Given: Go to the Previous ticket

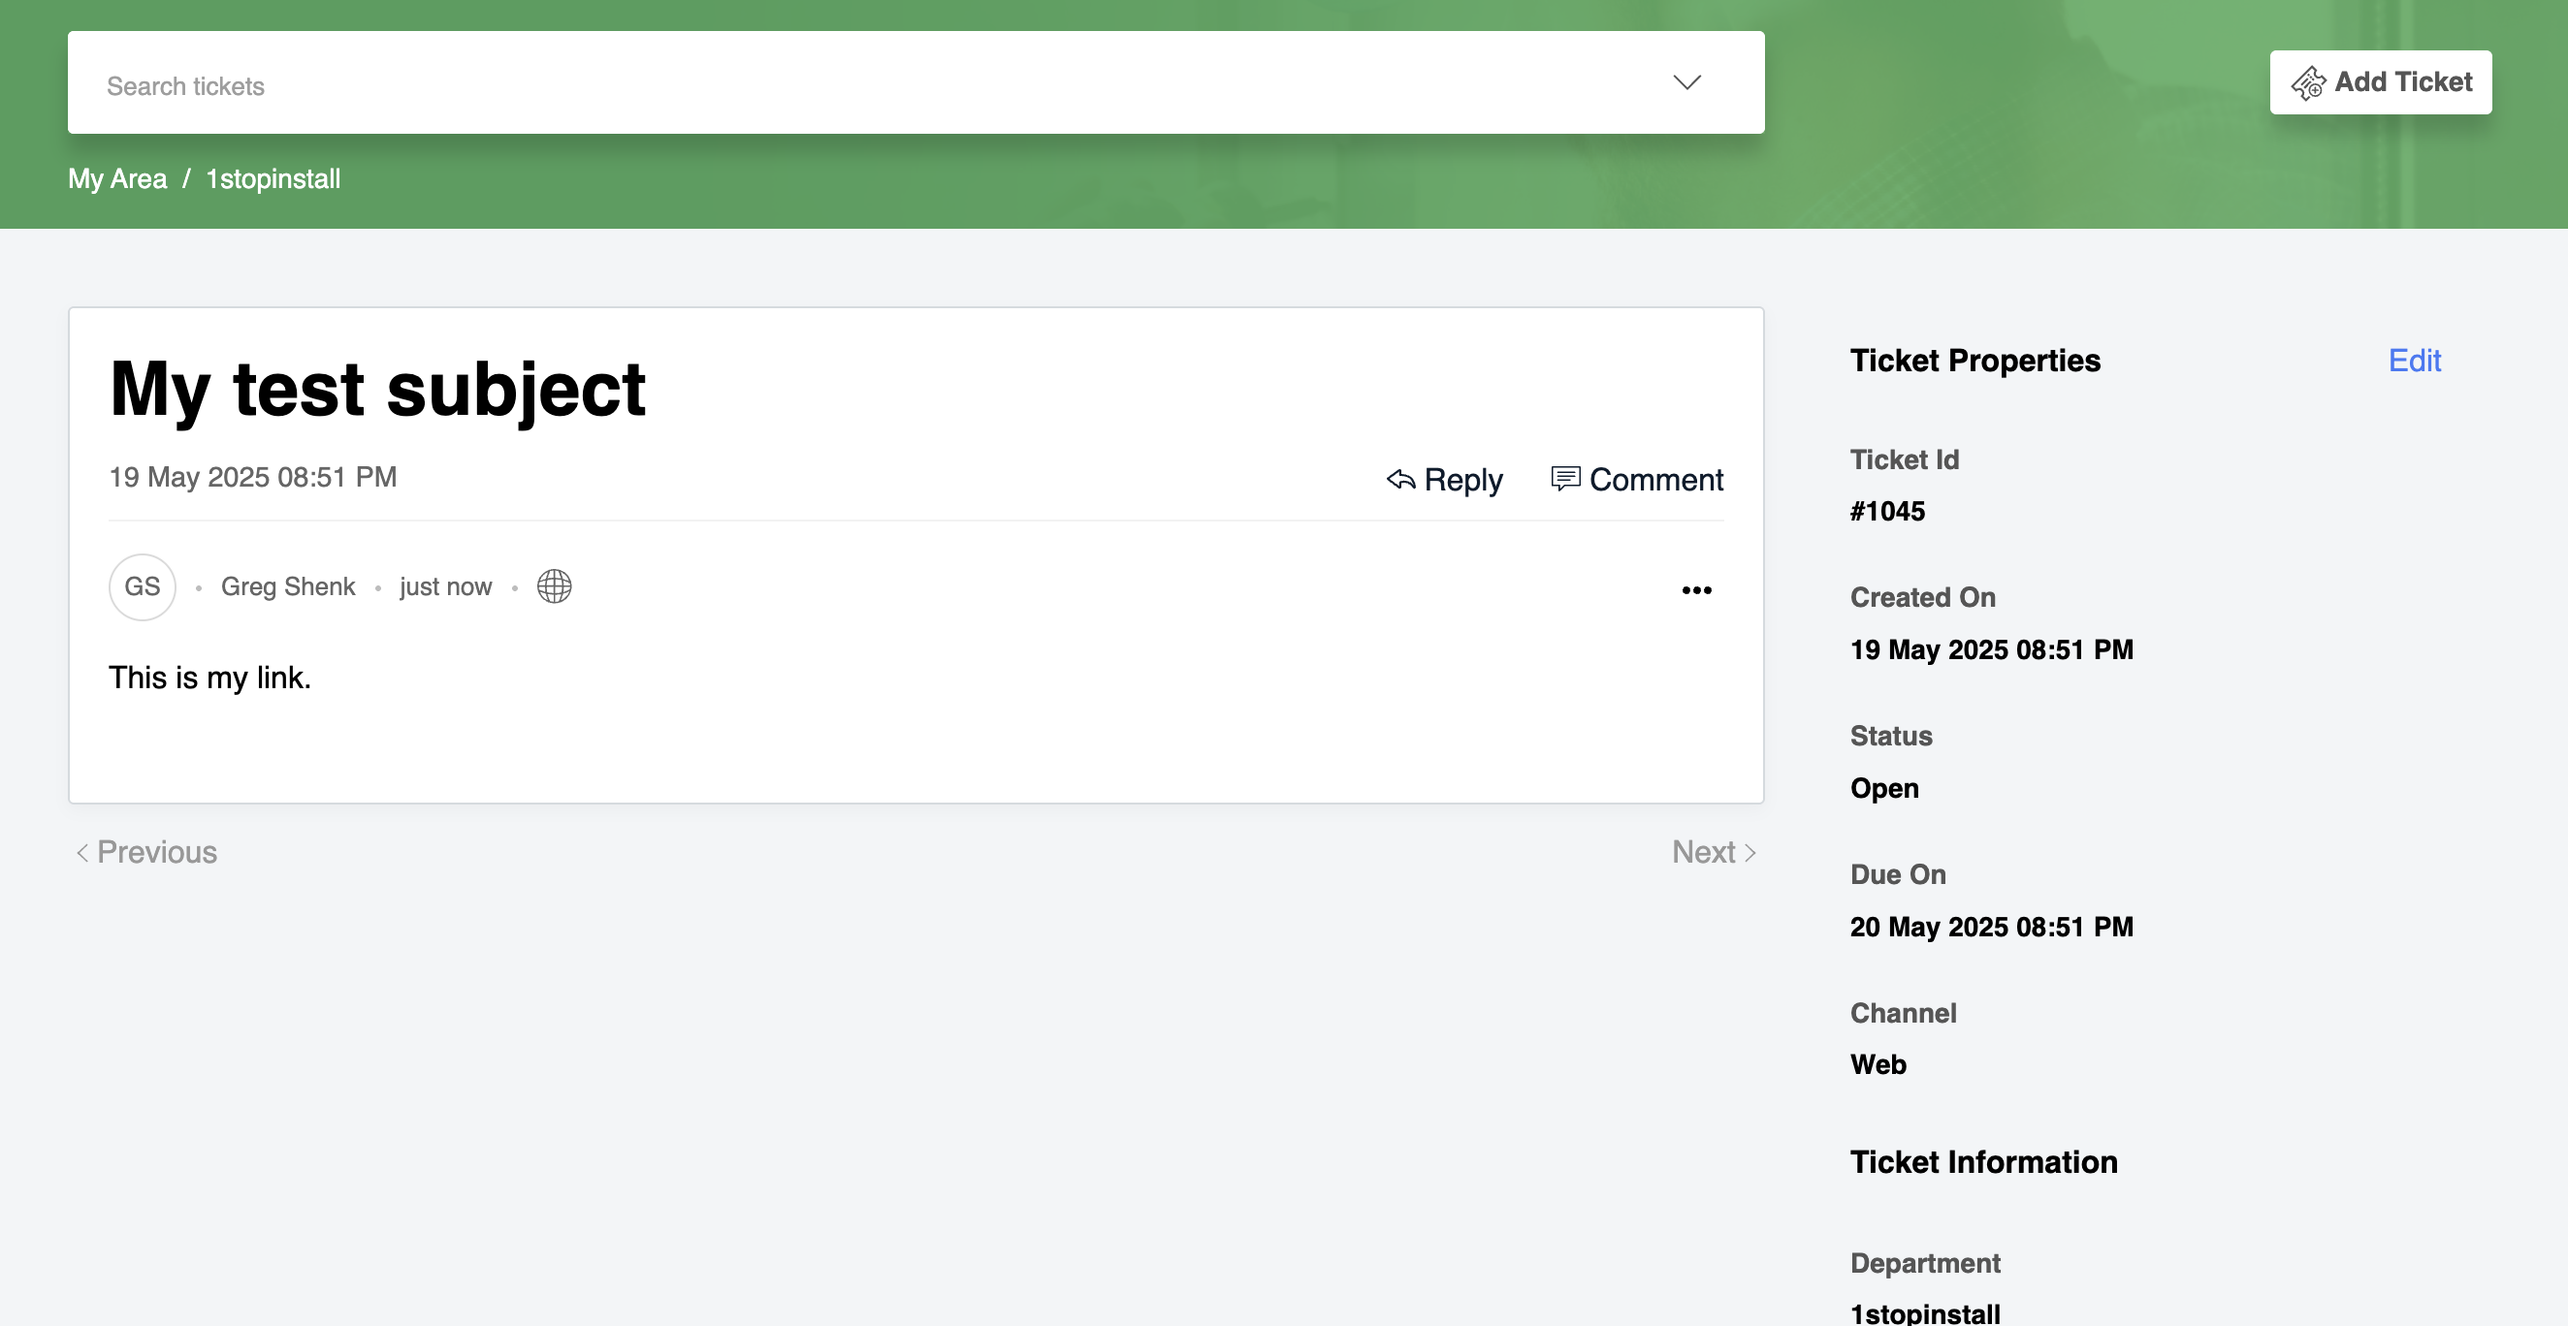Looking at the screenshot, I should point(156,853).
